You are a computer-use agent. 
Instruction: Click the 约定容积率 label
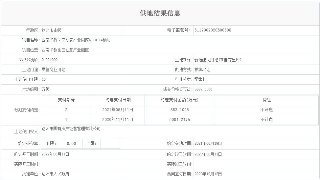(29, 144)
